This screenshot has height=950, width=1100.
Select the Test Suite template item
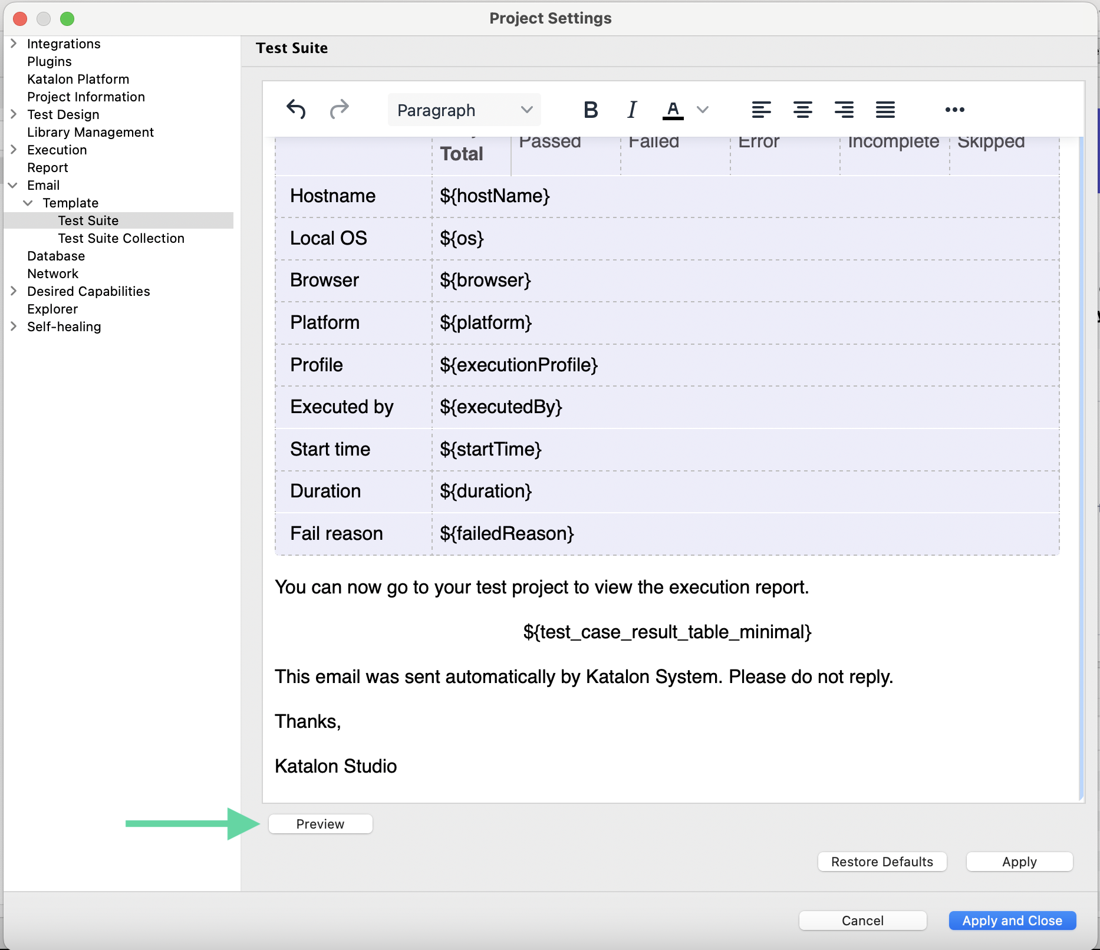88,220
